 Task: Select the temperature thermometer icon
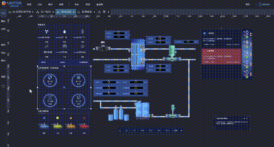tap(82, 32)
